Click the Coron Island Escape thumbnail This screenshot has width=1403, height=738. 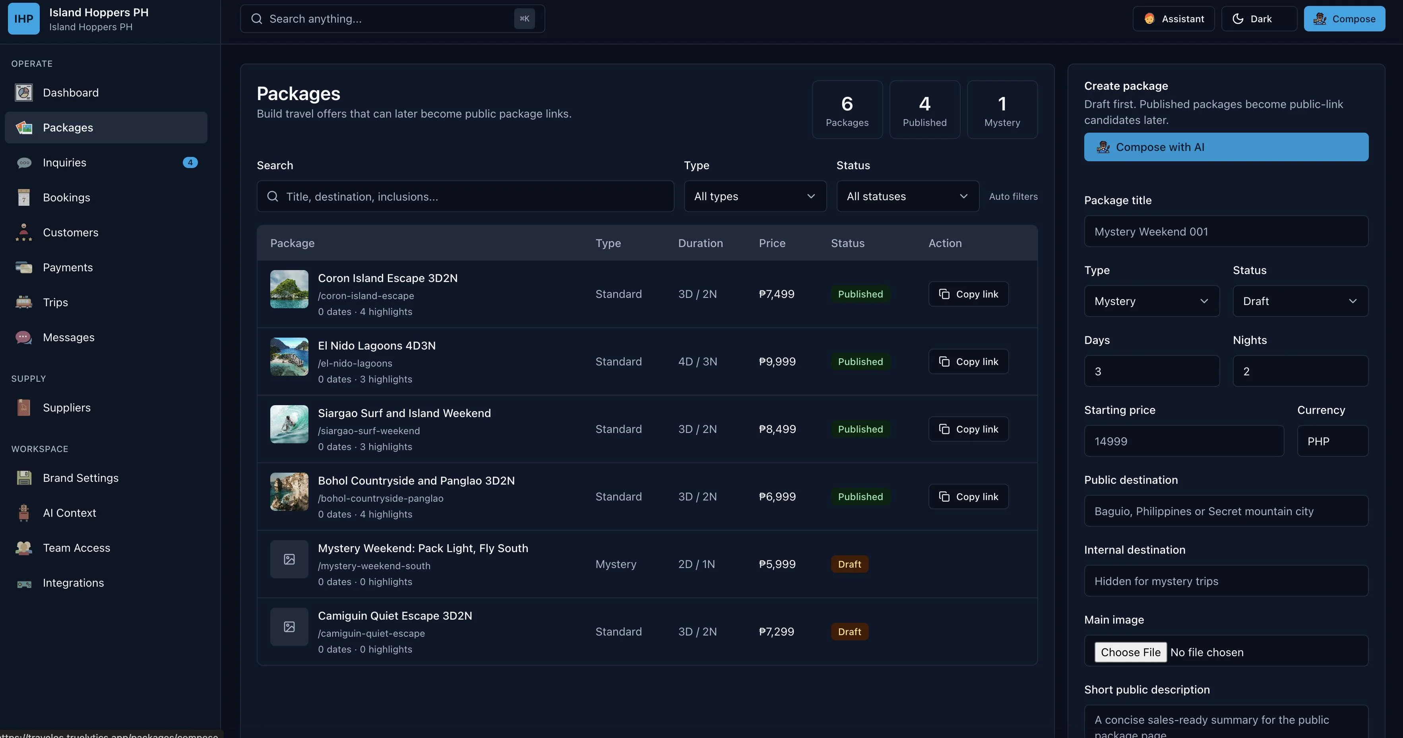(x=289, y=289)
